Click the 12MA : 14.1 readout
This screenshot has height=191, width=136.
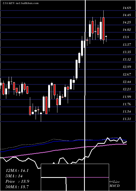click(17, 171)
